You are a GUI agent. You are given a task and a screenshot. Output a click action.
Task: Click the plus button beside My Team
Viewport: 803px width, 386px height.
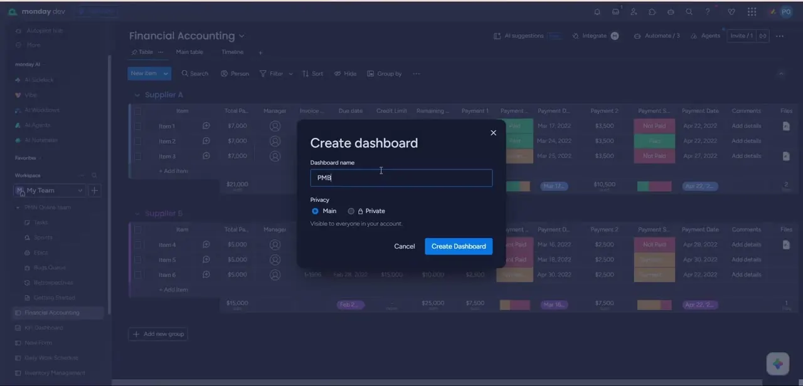[x=95, y=190]
